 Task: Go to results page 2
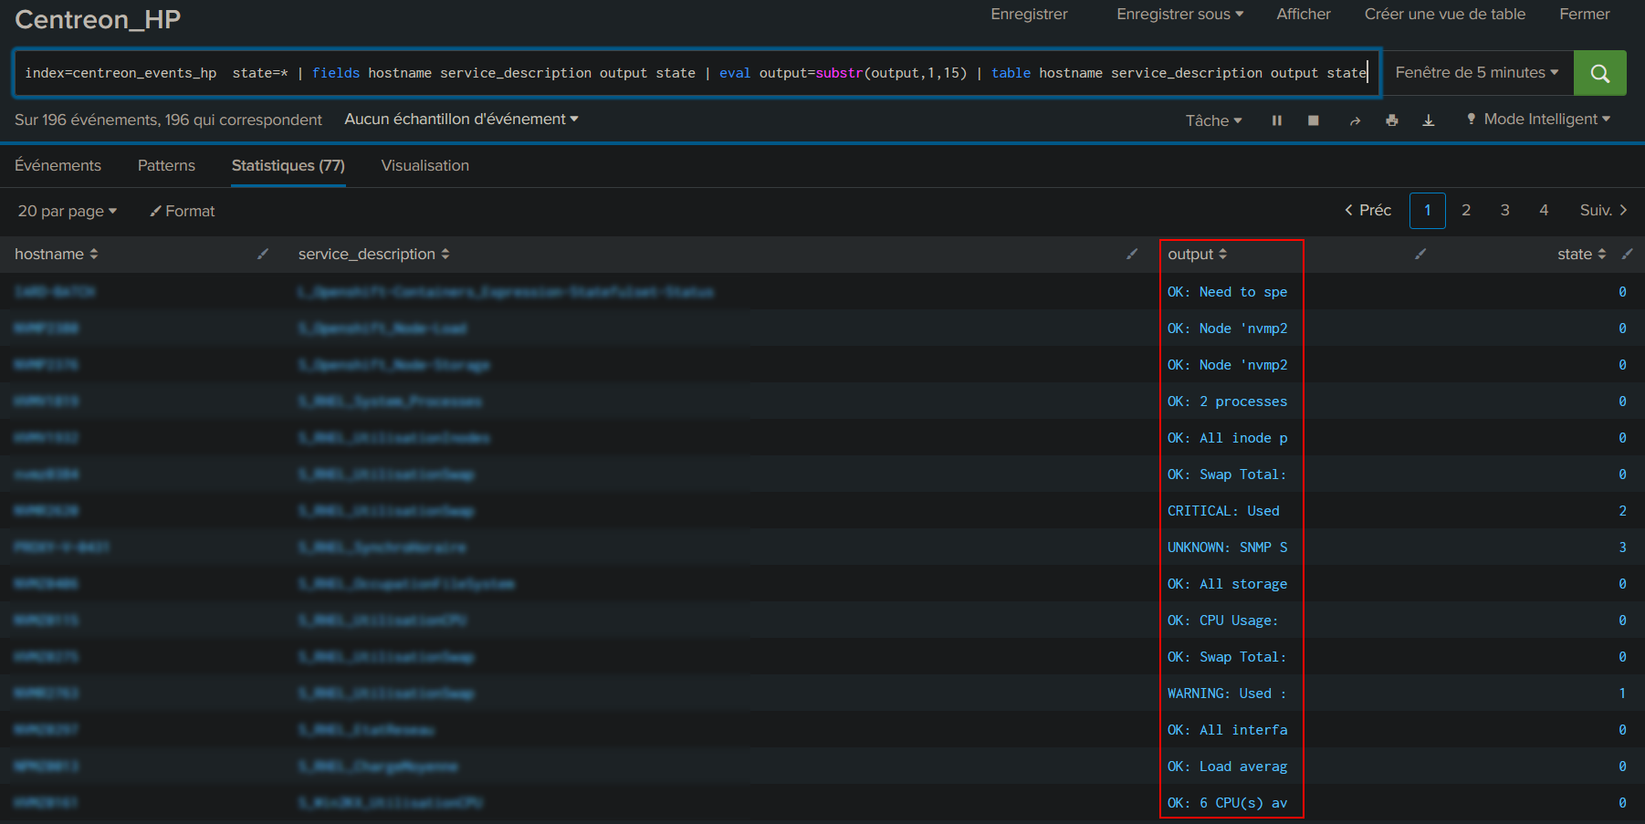pyautogui.click(x=1466, y=210)
